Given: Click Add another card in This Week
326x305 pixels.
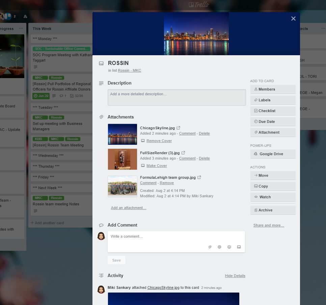Looking at the screenshot, I should tap(47, 223).
